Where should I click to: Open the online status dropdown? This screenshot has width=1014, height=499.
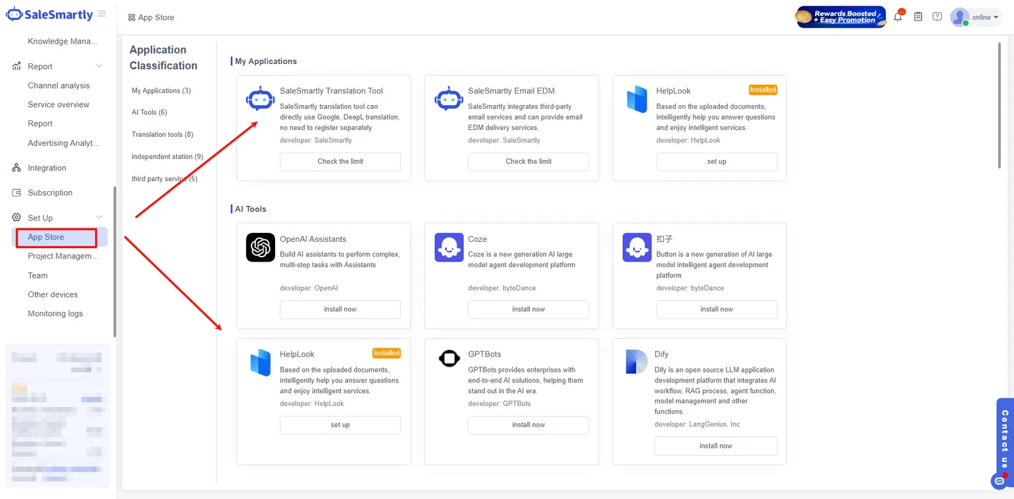pos(985,17)
